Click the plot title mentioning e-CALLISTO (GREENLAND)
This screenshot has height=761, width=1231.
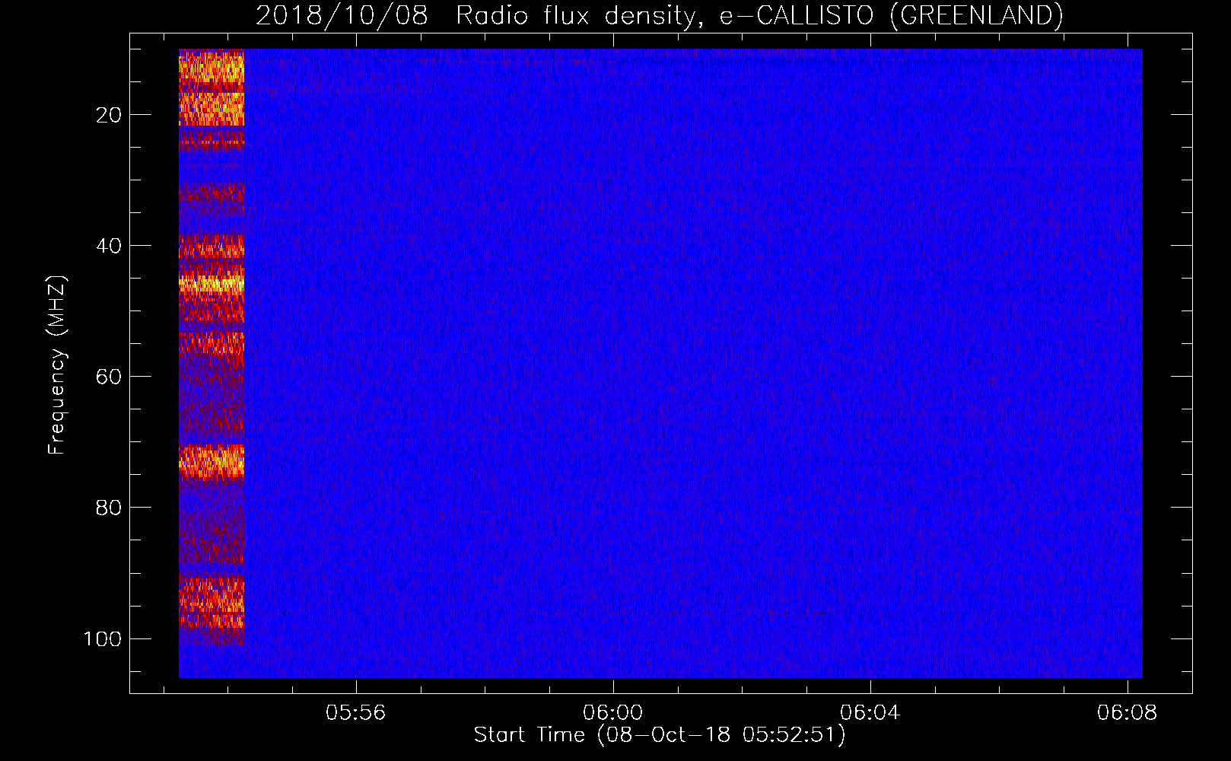(x=659, y=15)
